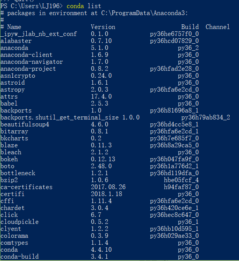Click the _ipyw_jlab_nb_ext_conf package name
Viewport: 239px width, 261px height.
click(x=39, y=34)
